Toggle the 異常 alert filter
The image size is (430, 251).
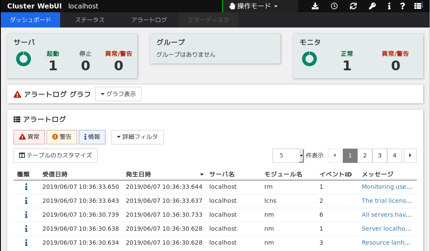[29, 137]
